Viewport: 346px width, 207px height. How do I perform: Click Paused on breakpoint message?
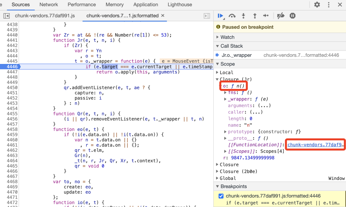click(248, 27)
